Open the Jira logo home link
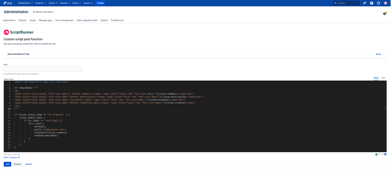This screenshot has height=177, width=391. coord(7,3)
